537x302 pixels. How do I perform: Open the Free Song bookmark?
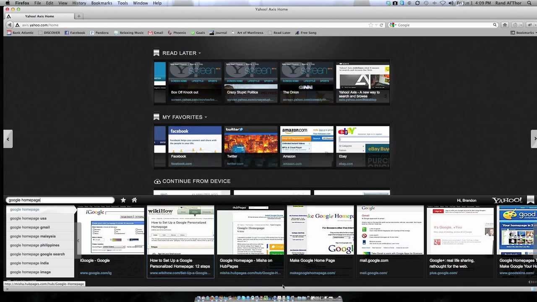(306, 33)
